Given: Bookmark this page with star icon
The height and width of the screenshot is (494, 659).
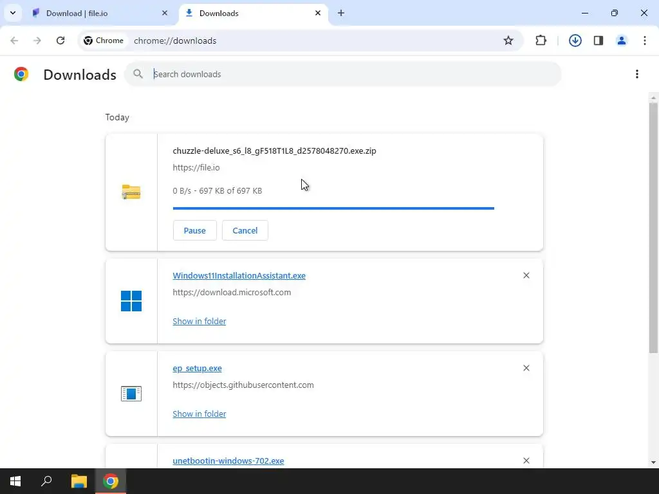Looking at the screenshot, I should 508,41.
